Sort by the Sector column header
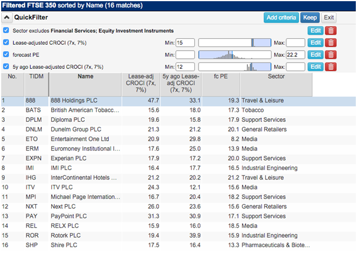This screenshot has width=357, height=256. [x=276, y=84]
